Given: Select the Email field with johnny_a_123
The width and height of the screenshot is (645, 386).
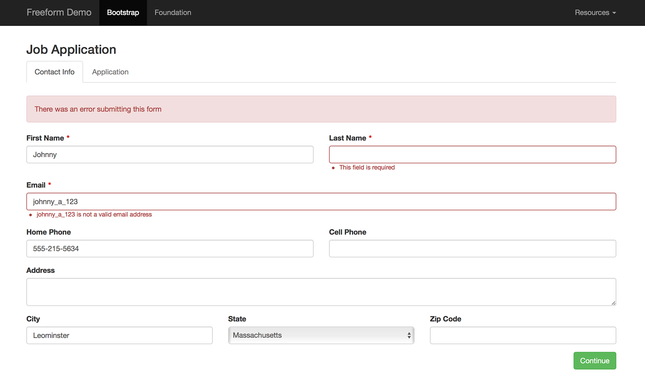Looking at the screenshot, I should point(321,201).
